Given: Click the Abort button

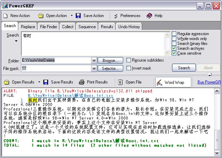Looking at the screenshot, I should (x=208, y=68).
